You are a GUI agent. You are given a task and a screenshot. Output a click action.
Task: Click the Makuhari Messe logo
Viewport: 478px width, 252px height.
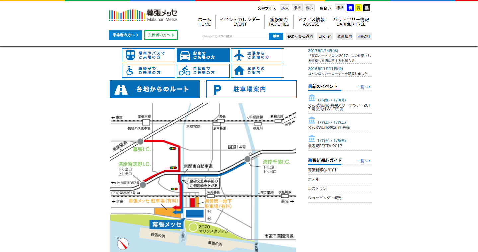[143, 15]
